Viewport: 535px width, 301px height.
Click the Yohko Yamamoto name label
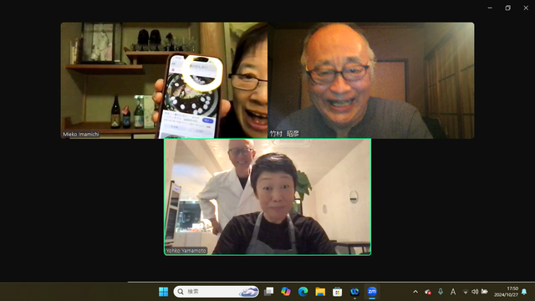[186, 251]
